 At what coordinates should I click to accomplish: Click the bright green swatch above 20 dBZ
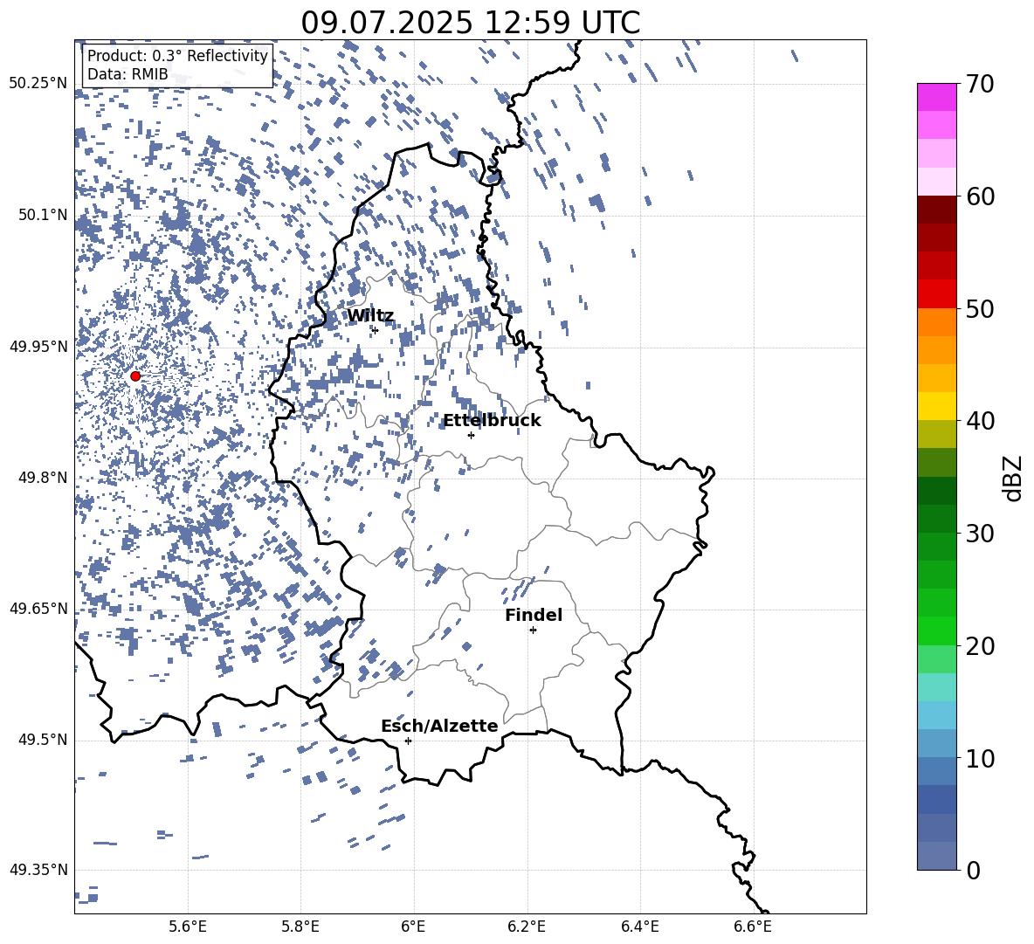pos(936,630)
